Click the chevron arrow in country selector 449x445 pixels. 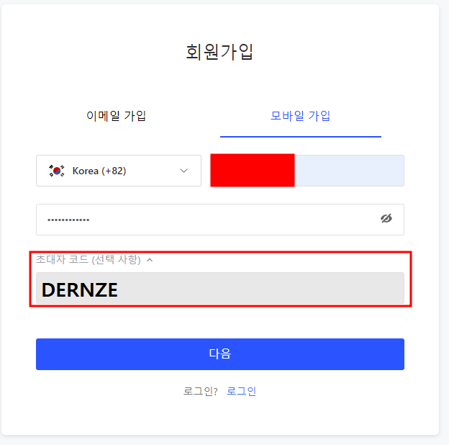(x=183, y=171)
